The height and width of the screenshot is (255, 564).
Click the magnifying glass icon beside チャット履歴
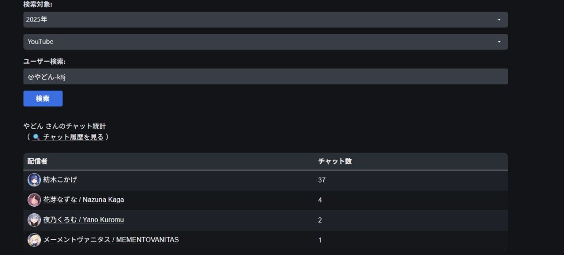pos(36,137)
